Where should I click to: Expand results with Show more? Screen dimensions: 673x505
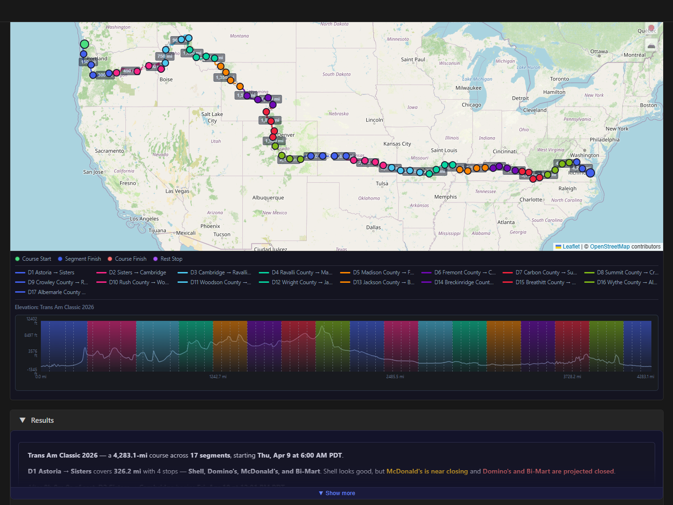point(337,493)
